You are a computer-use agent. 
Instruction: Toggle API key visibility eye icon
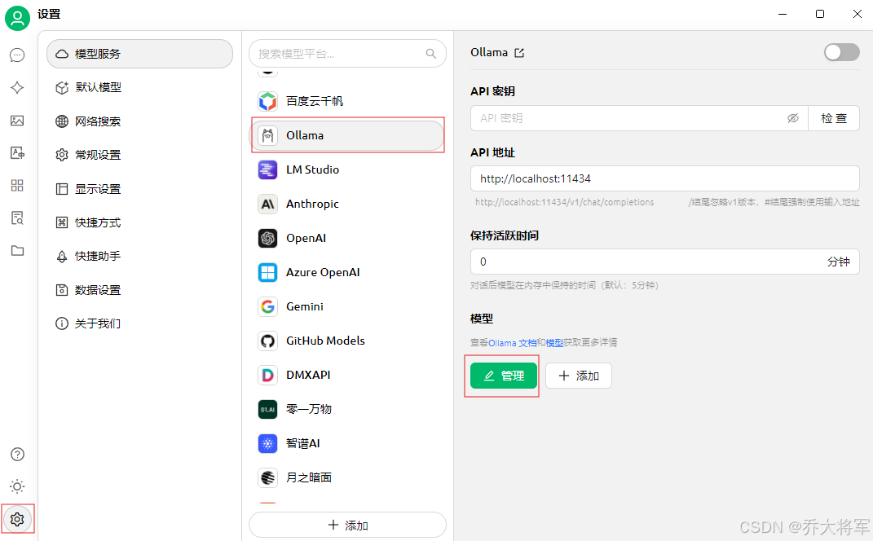[x=793, y=118]
